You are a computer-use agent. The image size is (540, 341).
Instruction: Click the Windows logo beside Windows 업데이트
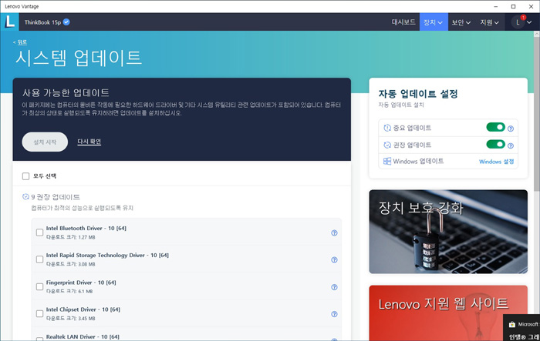(x=387, y=161)
